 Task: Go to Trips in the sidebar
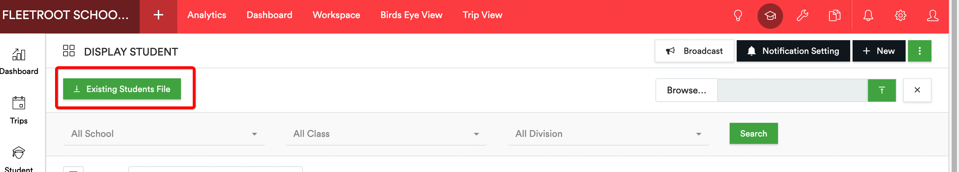(x=18, y=110)
